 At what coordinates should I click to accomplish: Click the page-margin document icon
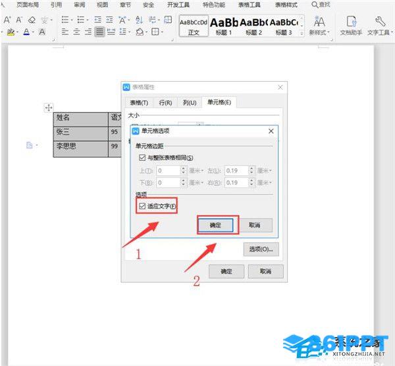click(x=30, y=145)
